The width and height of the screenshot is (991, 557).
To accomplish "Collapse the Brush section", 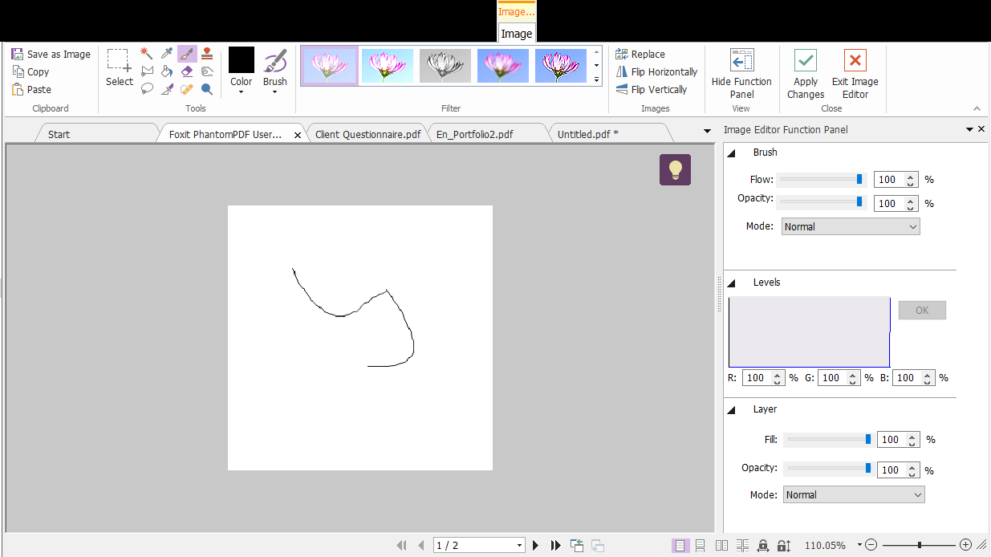I will [x=732, y=152].
